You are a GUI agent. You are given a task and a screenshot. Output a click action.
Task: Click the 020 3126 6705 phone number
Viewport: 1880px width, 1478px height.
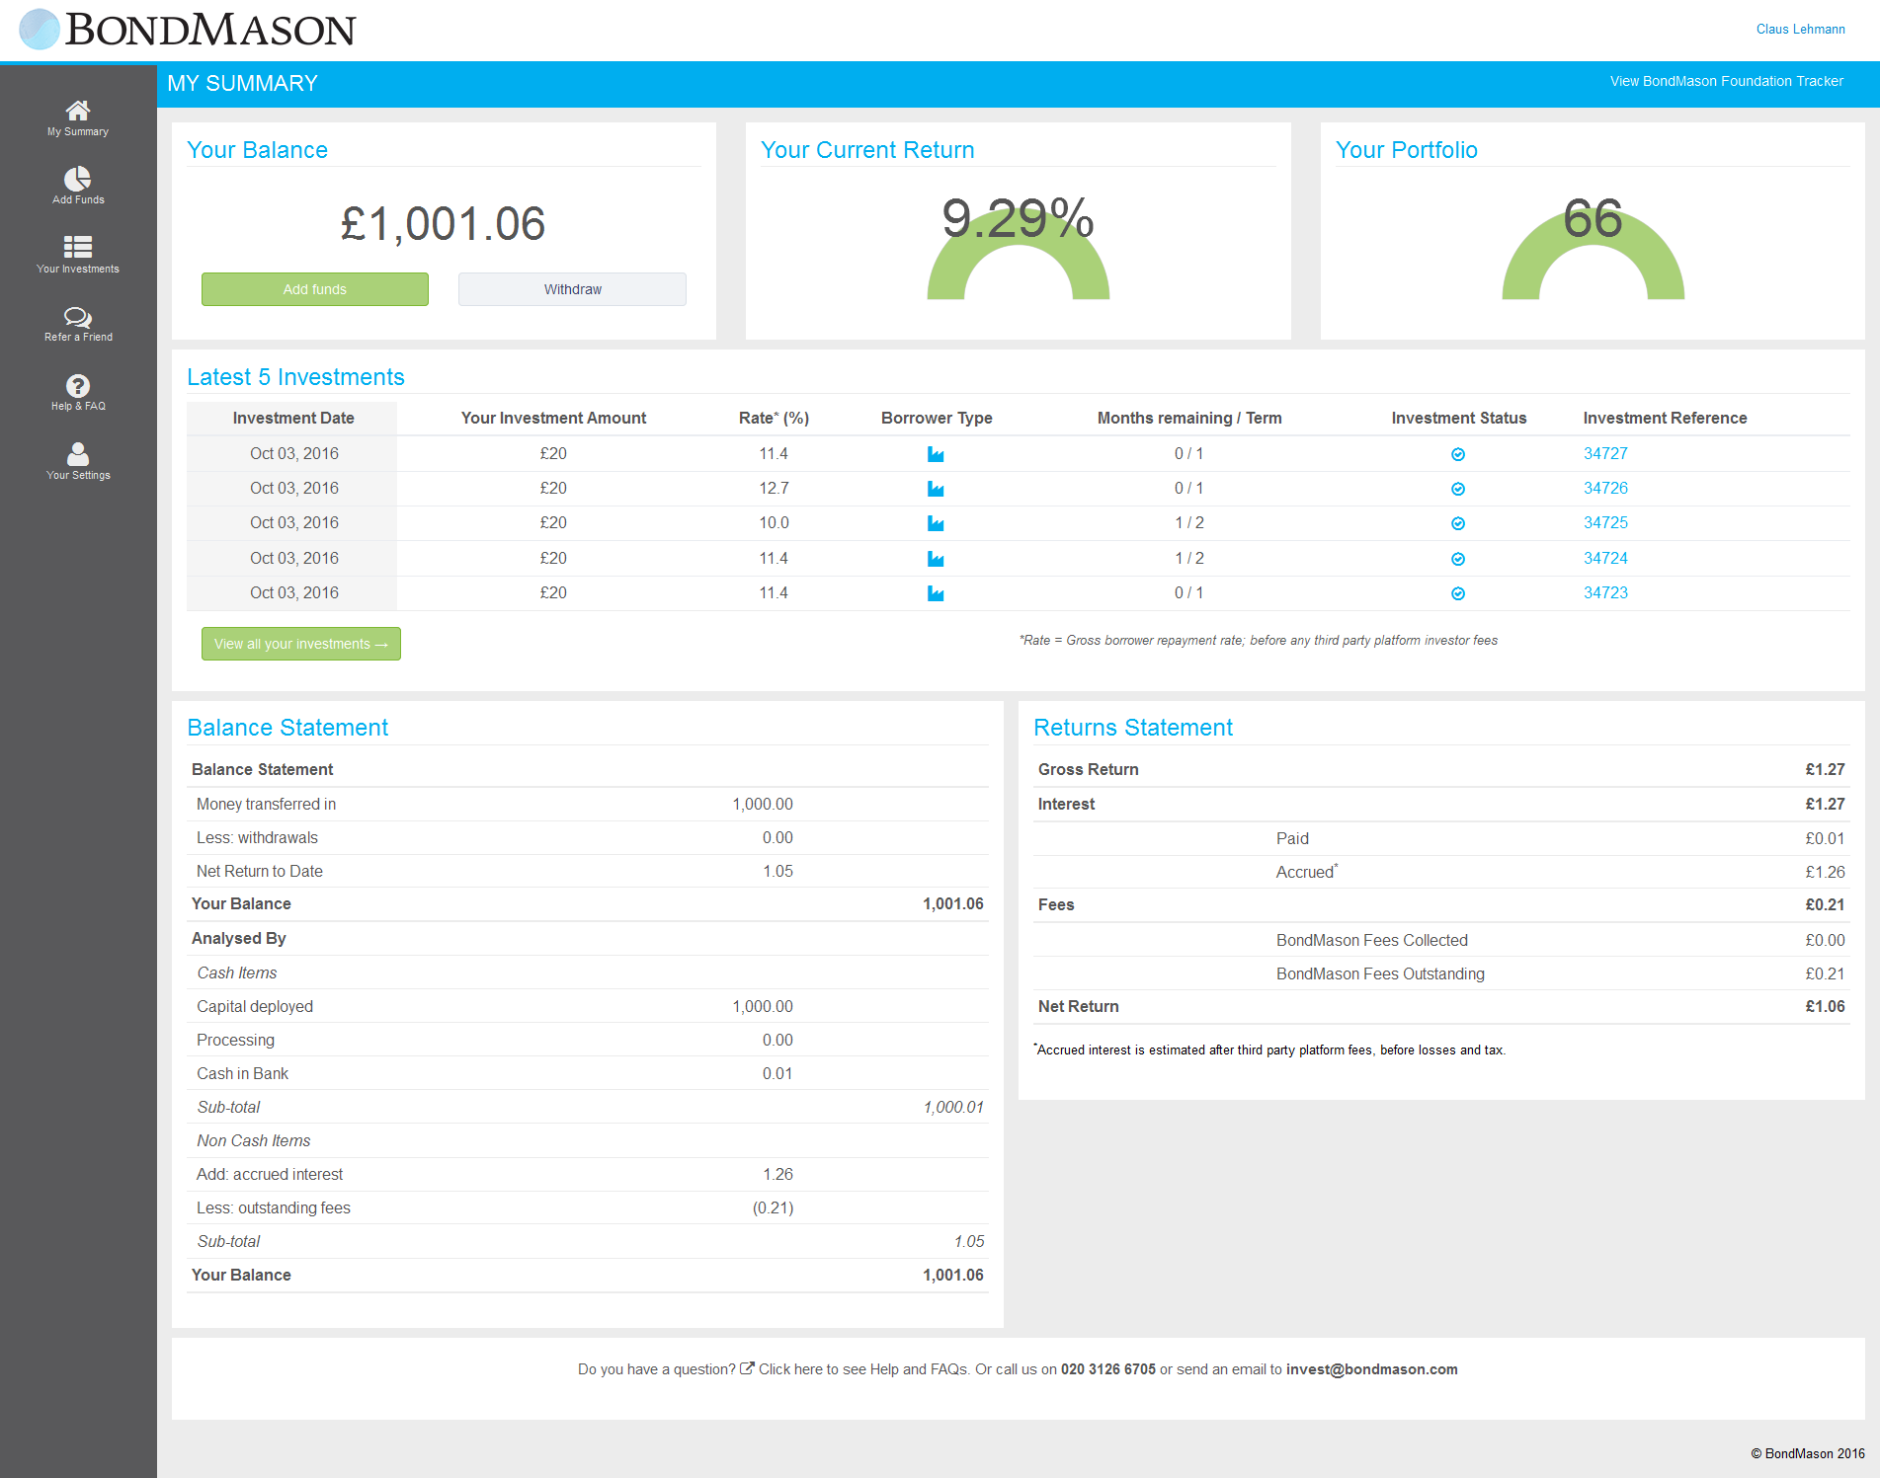pyautogui.click(x=1107, y=1369)
